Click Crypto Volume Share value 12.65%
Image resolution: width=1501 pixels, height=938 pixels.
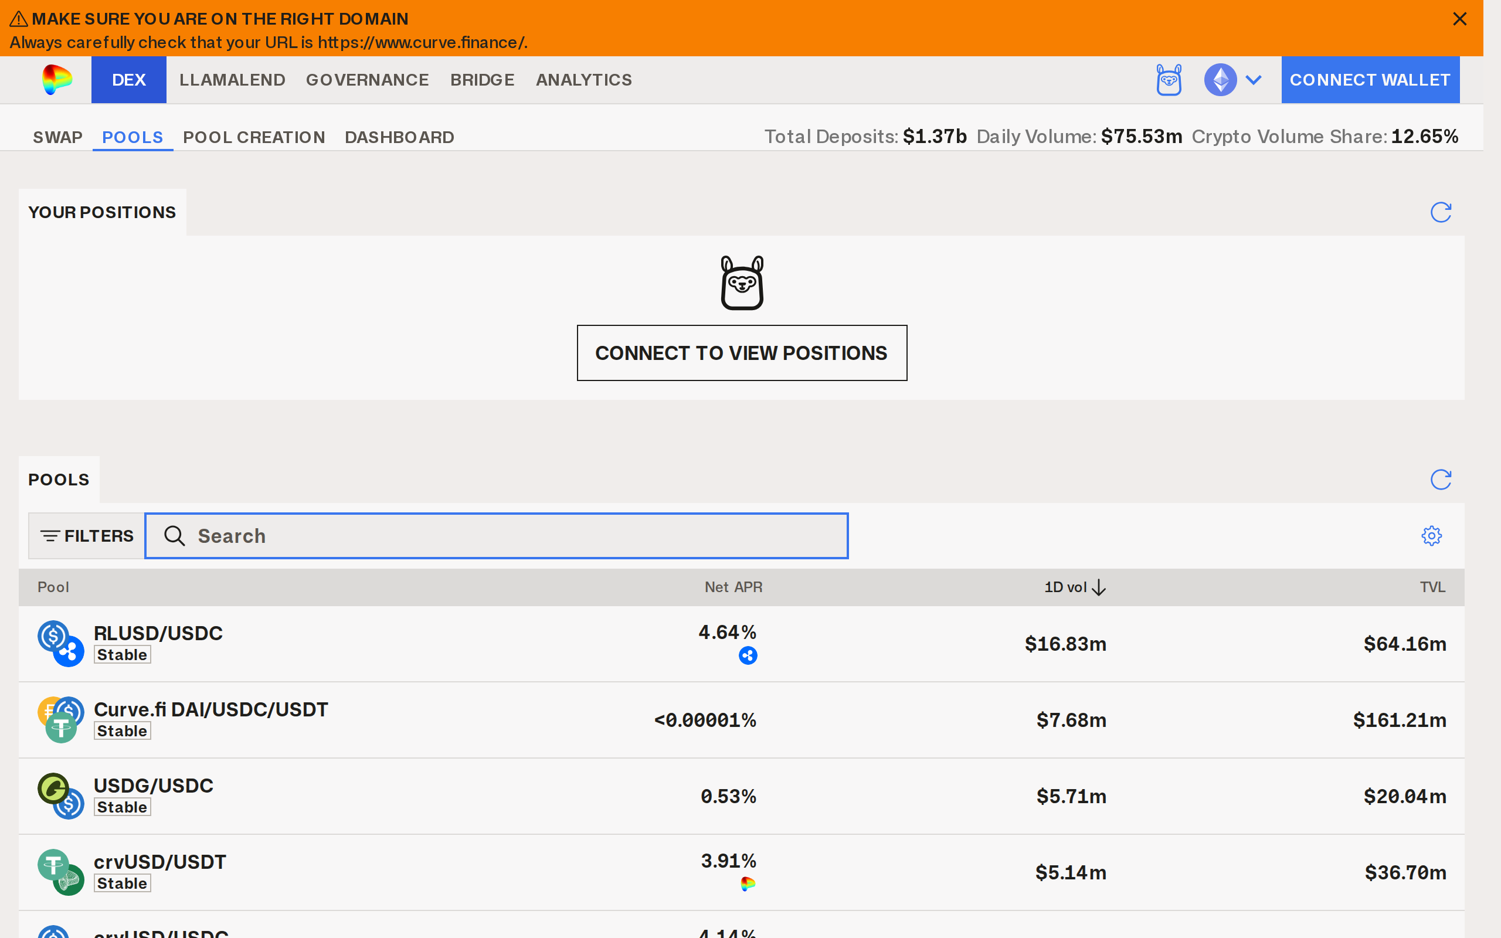click(1425, 137)
